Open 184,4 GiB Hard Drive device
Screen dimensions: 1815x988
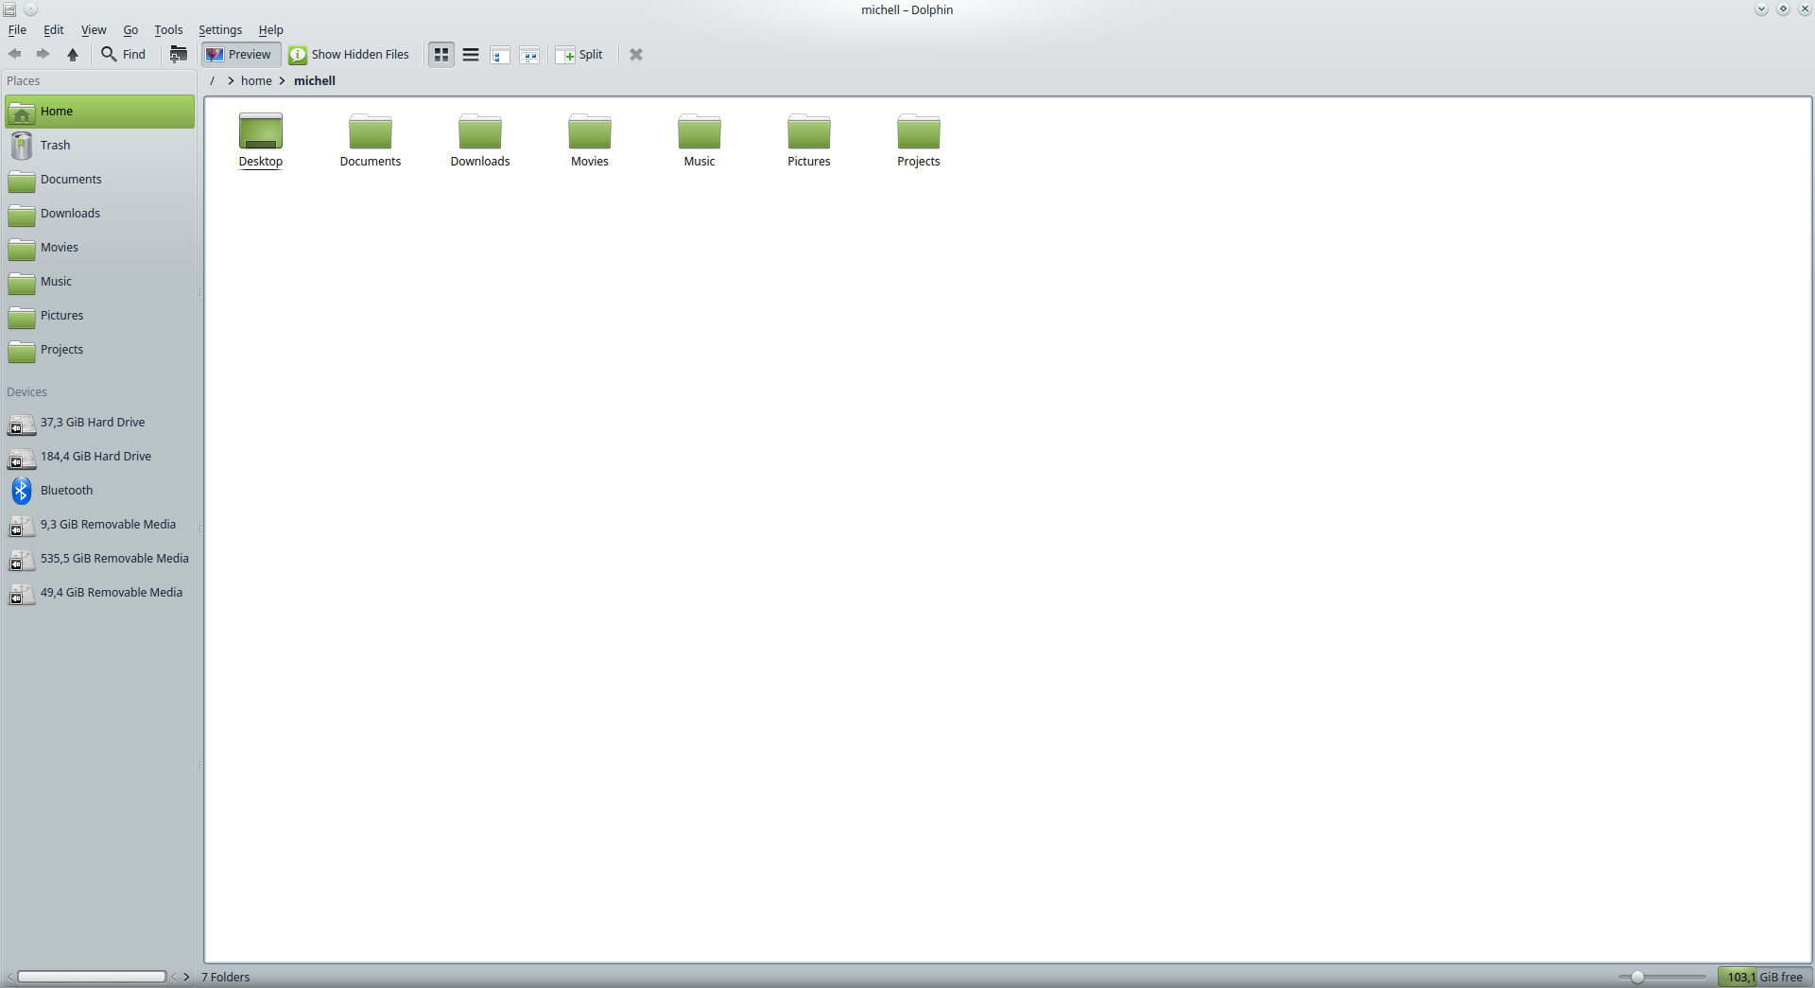(99, 457)
